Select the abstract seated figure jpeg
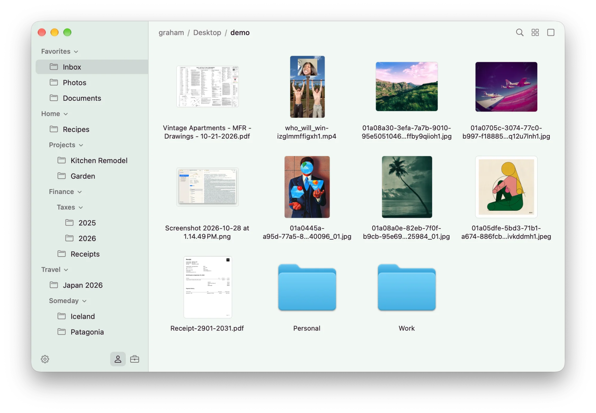596x413 pixels. click(506, 187)
